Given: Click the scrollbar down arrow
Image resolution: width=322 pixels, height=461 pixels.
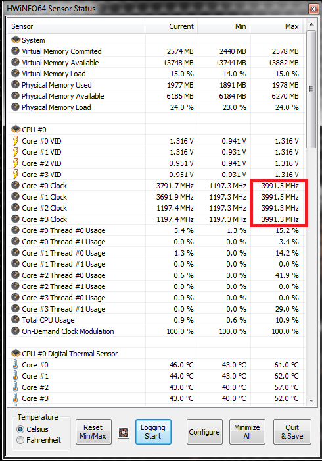Looking at the screenshot, I should [311, 400].
